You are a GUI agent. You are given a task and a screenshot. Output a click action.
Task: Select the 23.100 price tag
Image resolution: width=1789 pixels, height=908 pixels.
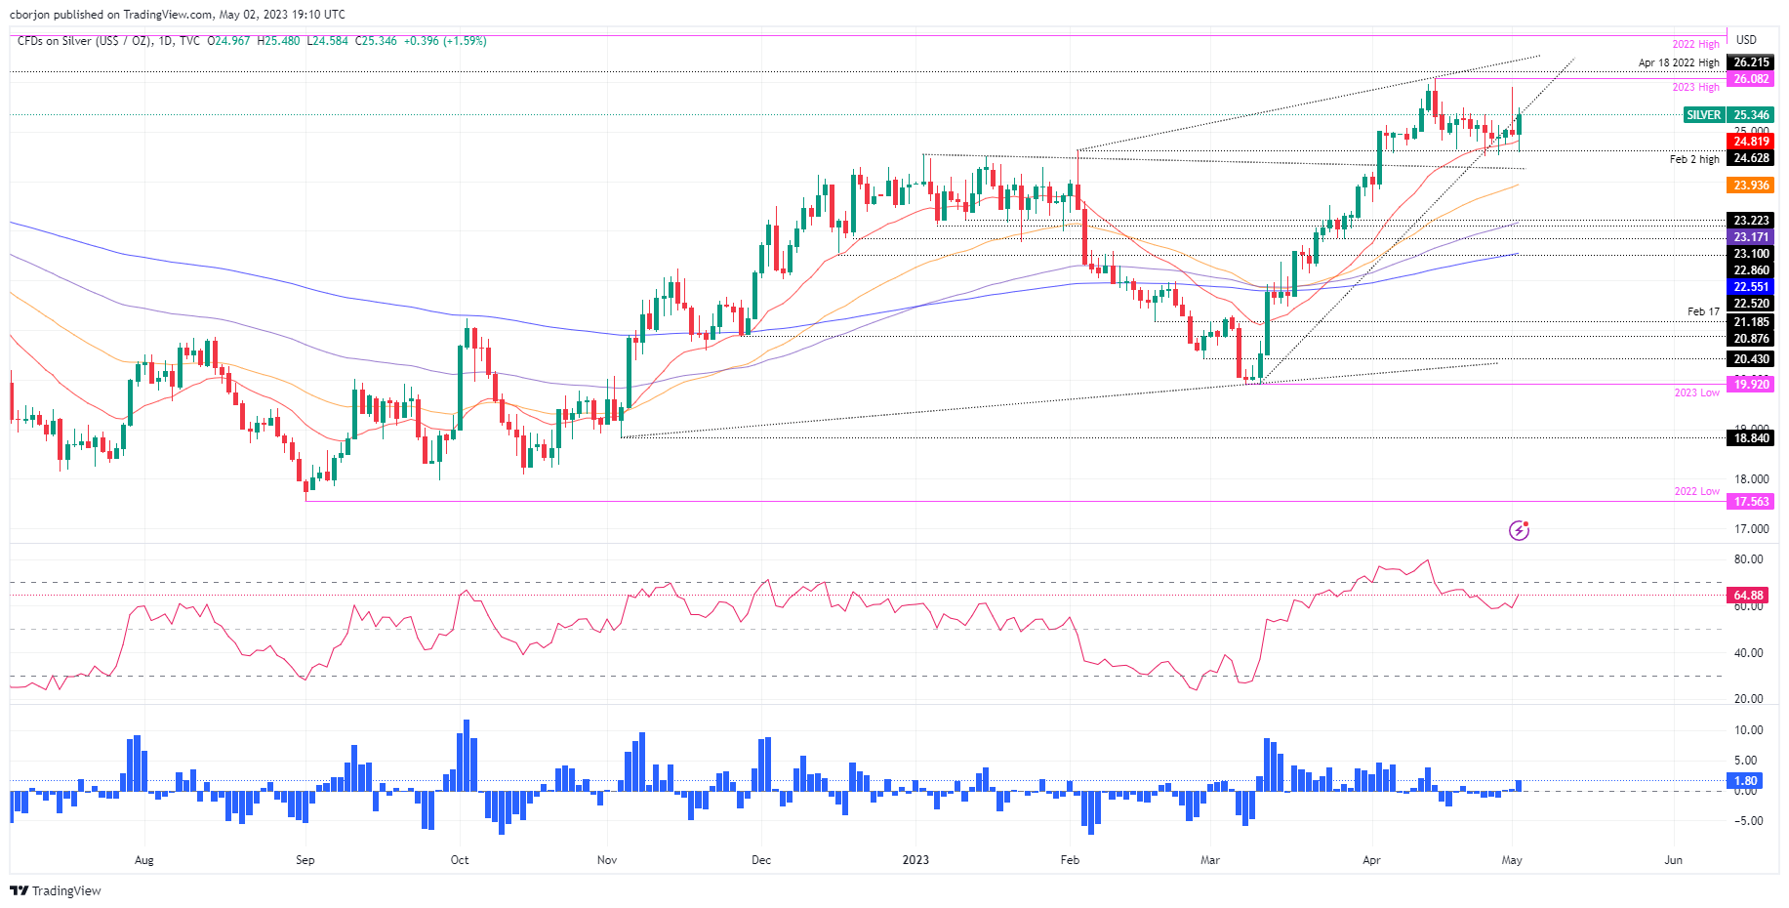(1752, 254)
